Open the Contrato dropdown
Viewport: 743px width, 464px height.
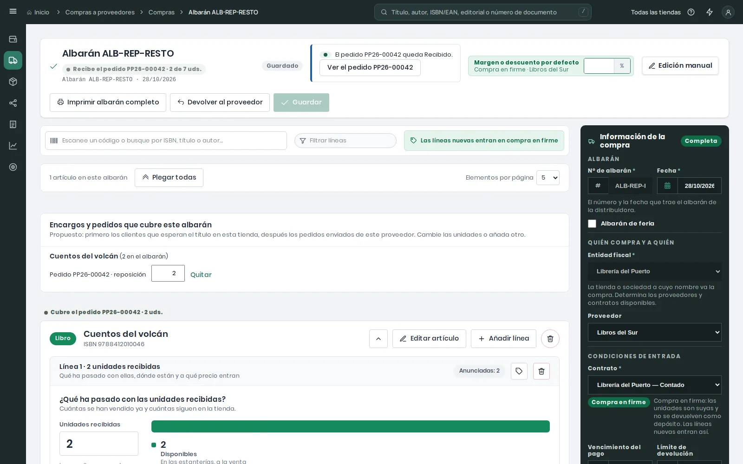click(655, 385)
